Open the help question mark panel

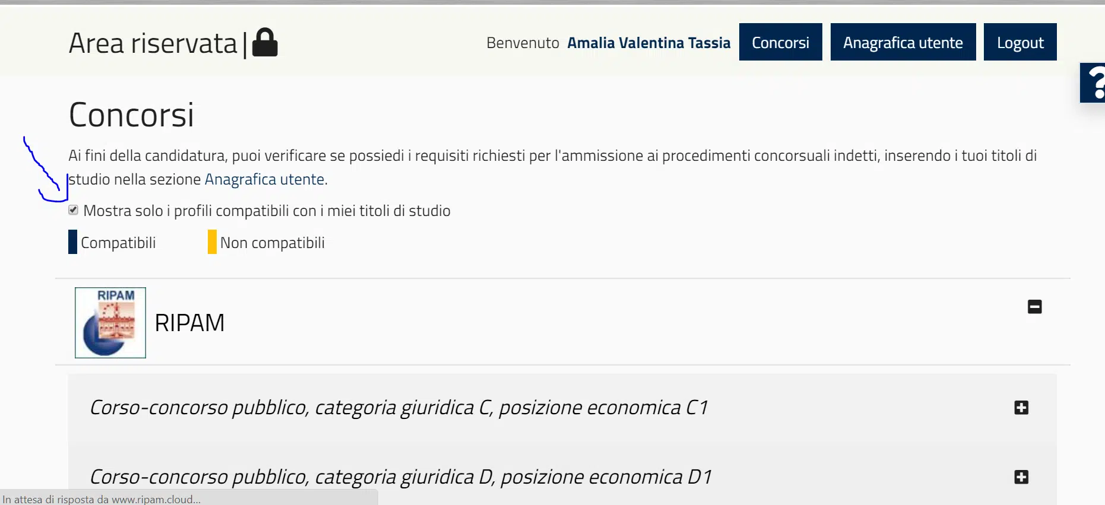pos(1094,82)
